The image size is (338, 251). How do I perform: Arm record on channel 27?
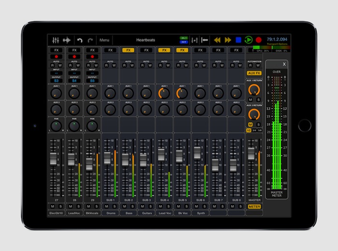click(x=56, y=56)
